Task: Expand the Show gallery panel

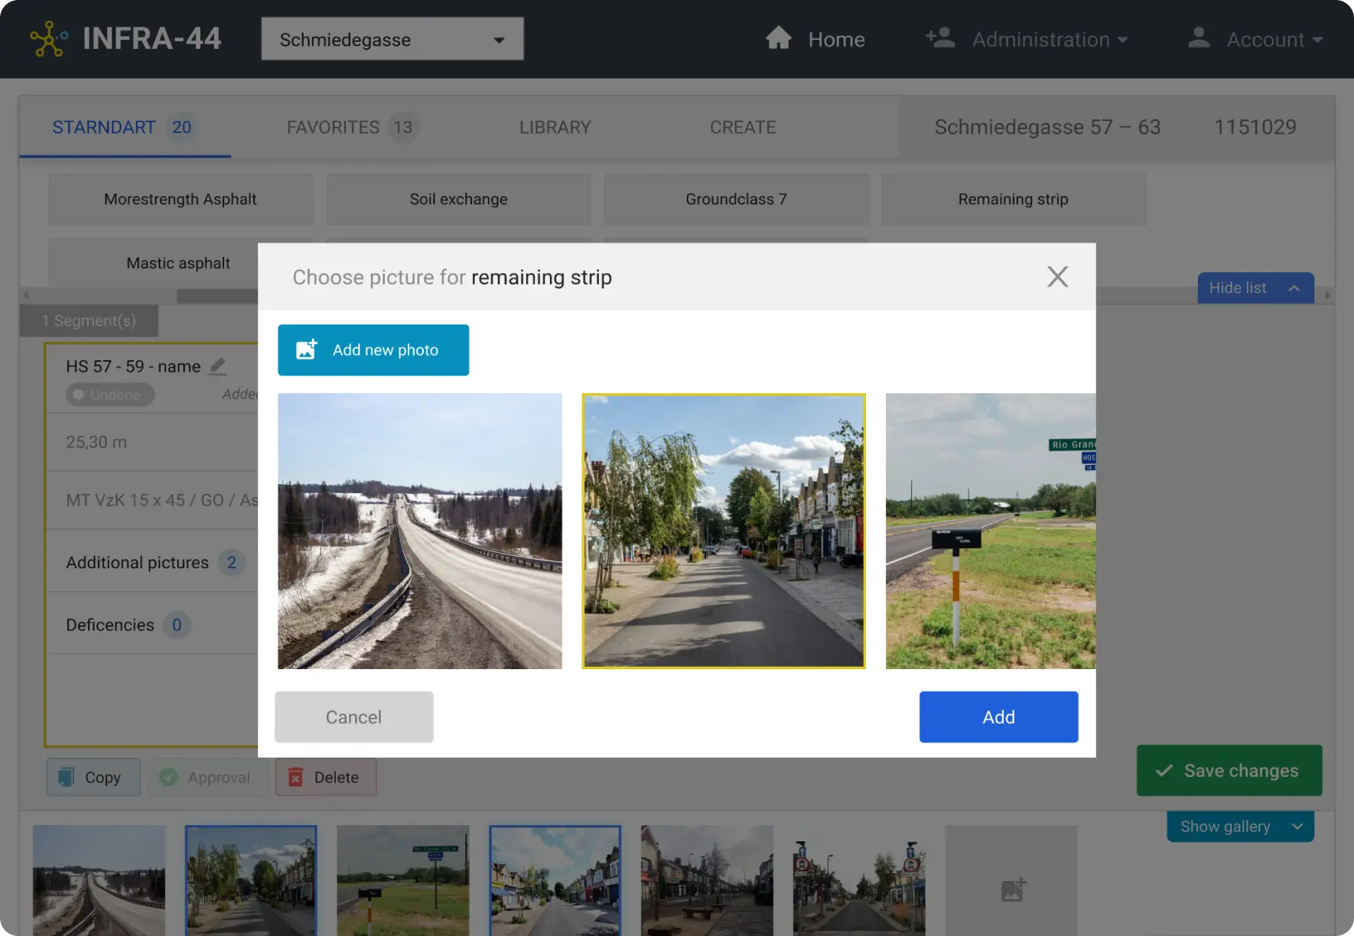Action: pos(1239,826)
